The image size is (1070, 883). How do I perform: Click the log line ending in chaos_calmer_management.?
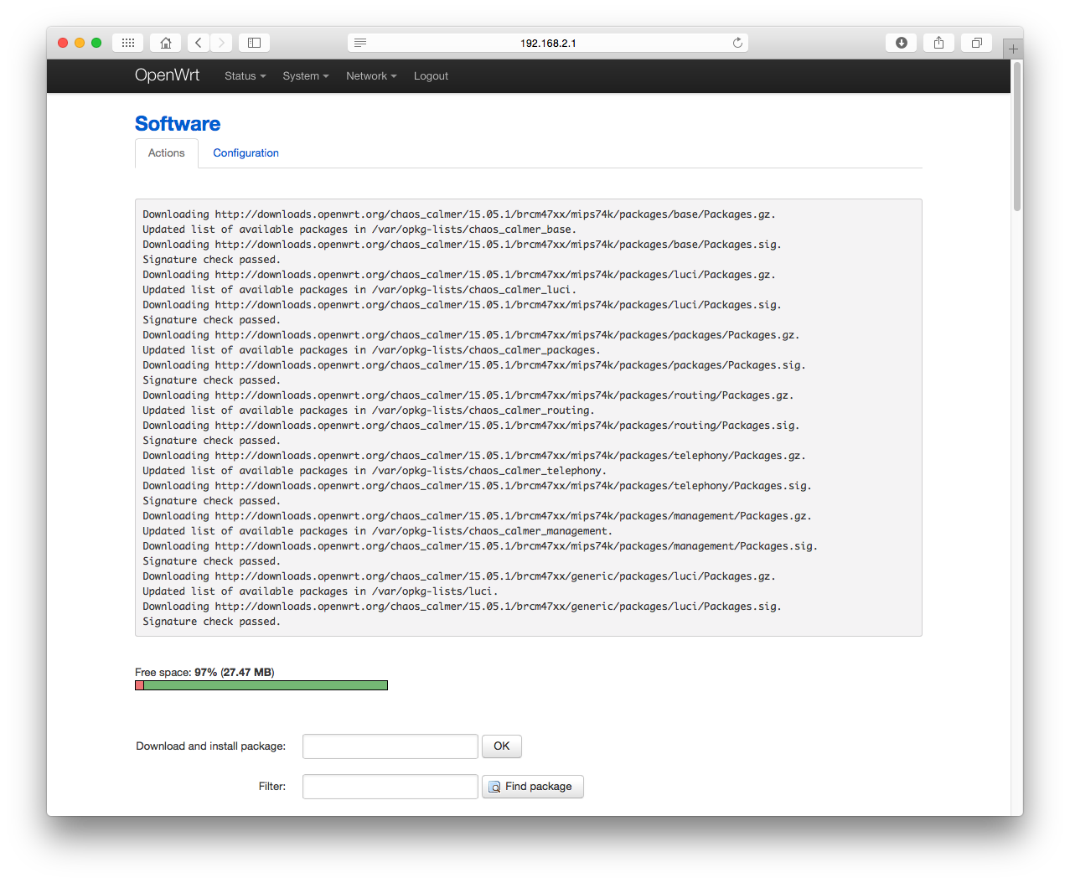pyautogui.click(x=378, y=531)
